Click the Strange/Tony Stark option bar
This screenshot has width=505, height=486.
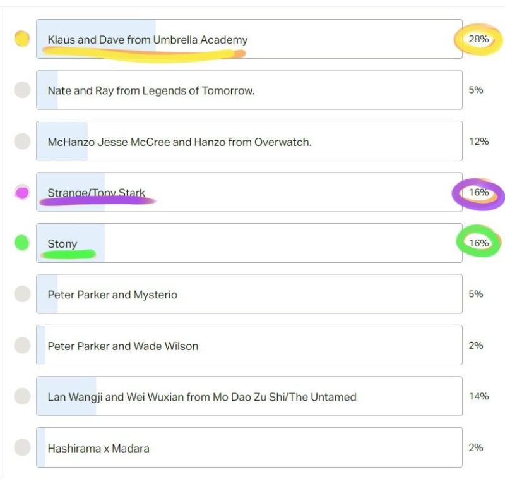tap(249, 192)
